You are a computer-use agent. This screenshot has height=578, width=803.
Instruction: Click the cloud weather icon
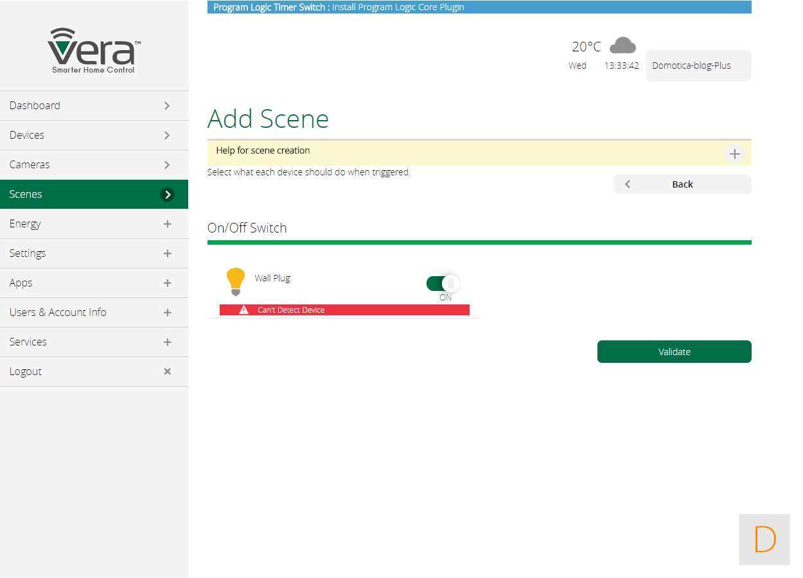622,46
